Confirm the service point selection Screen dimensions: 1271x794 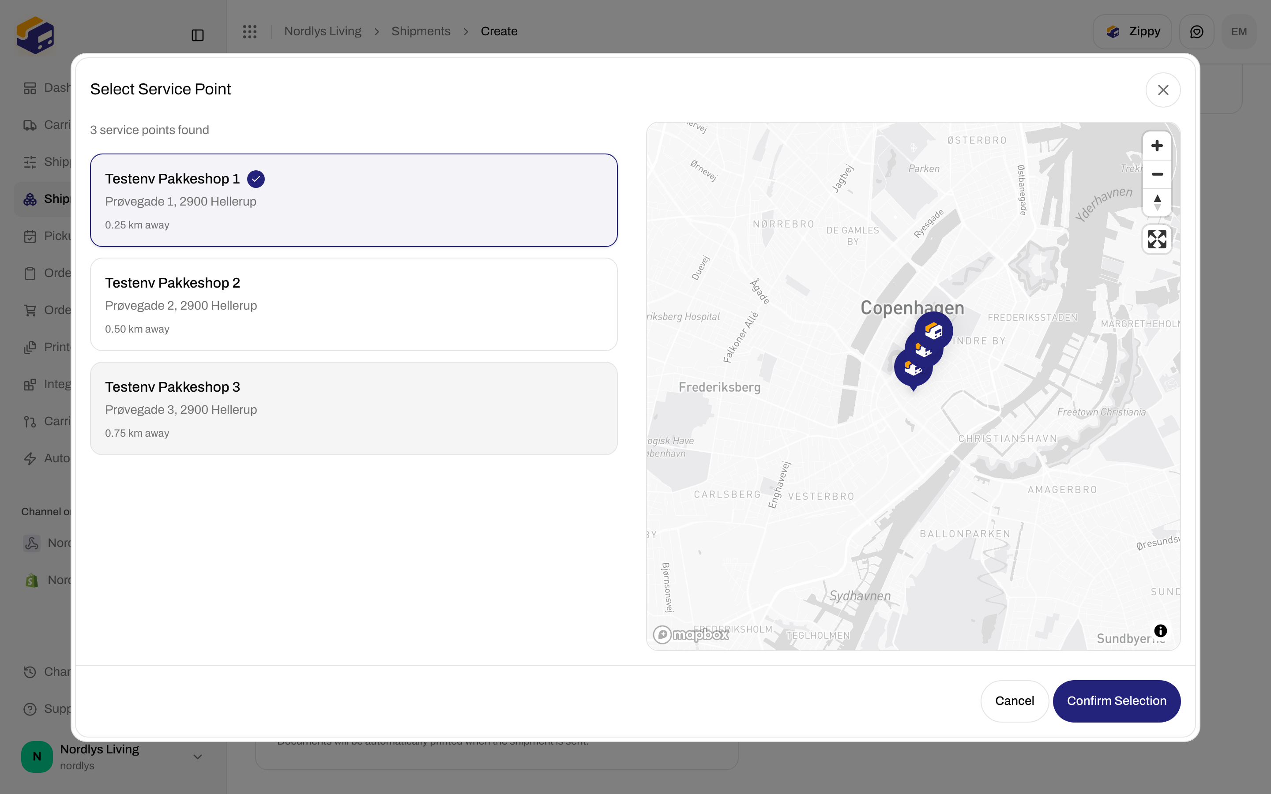pyautogui.click(x=1116, y=700)
